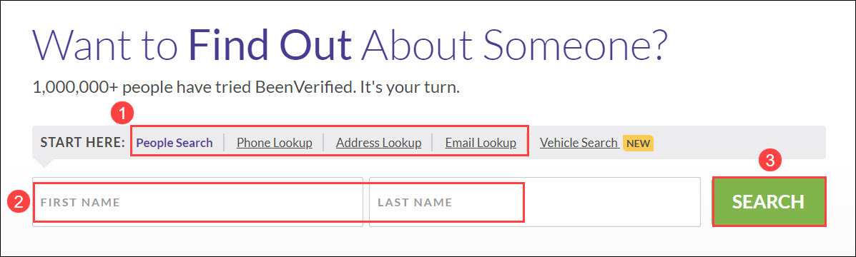Click the bold "Find Out" heading words
The height and width of the screenshot is (257, 856).
(x=270, y=44)
